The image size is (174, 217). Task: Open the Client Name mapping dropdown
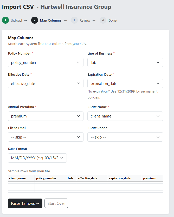tap(125, 116)
